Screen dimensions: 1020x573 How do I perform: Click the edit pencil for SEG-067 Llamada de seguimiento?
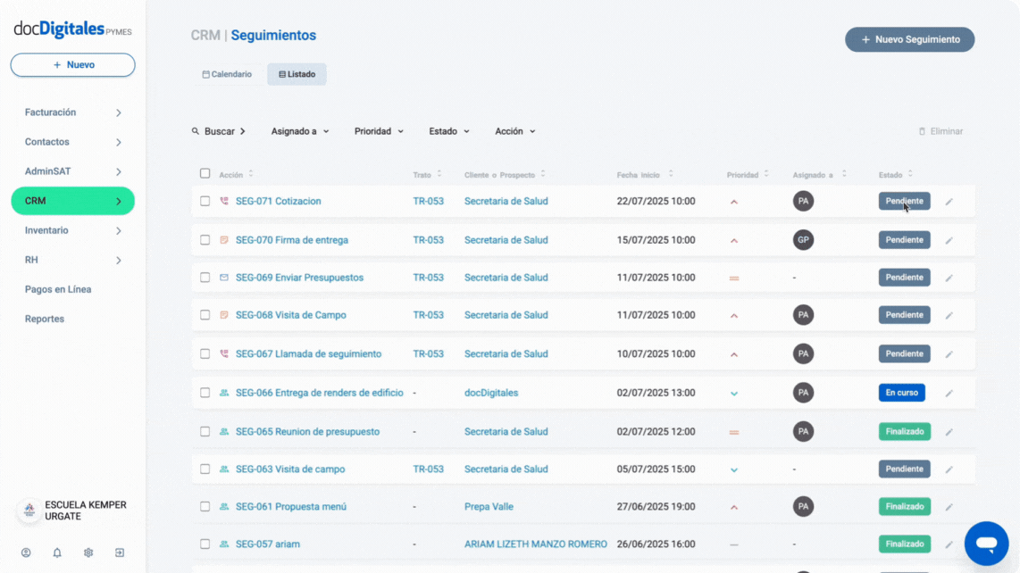click(x=949, y=354)
